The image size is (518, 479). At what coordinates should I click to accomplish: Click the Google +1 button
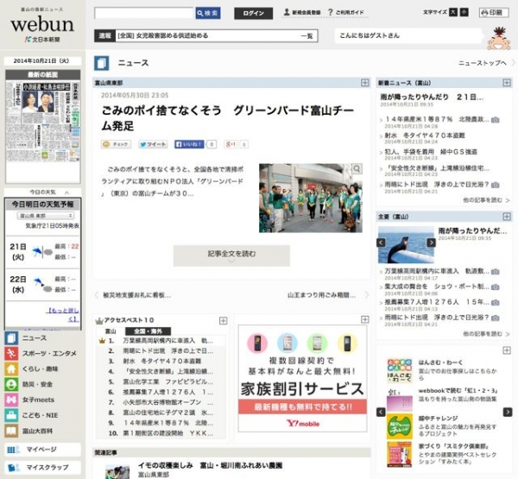[x=231, y=144]
